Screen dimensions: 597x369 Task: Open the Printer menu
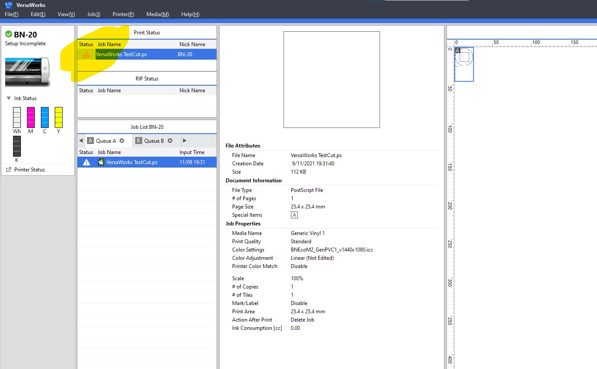(123, 14)
